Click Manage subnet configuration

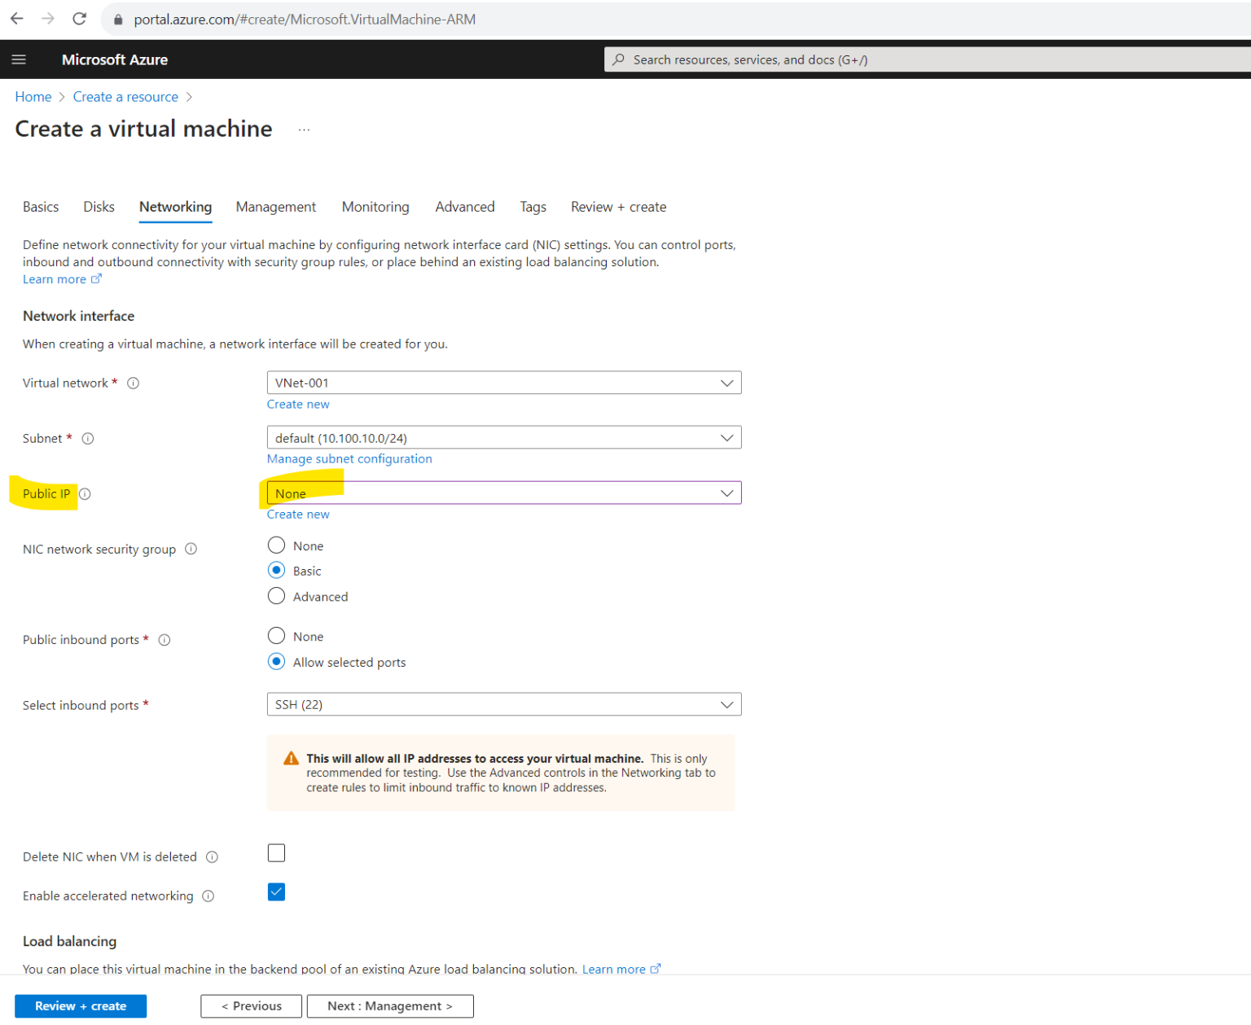coord(349,458)
